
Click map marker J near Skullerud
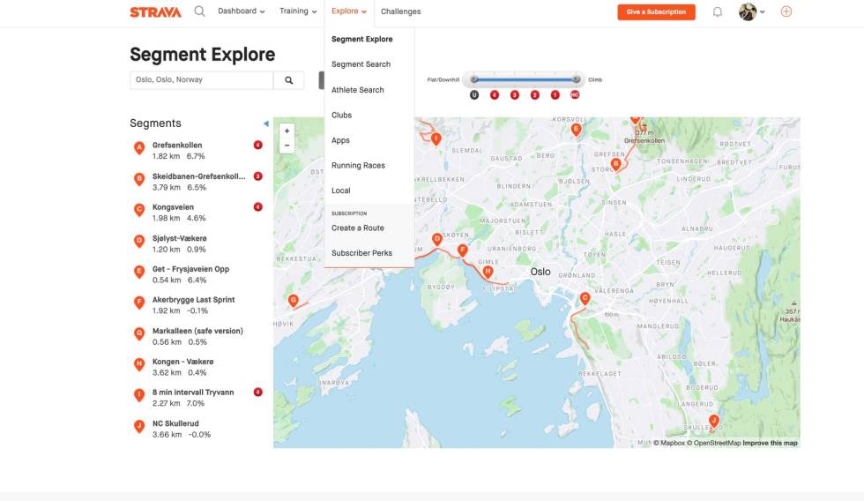714,422
